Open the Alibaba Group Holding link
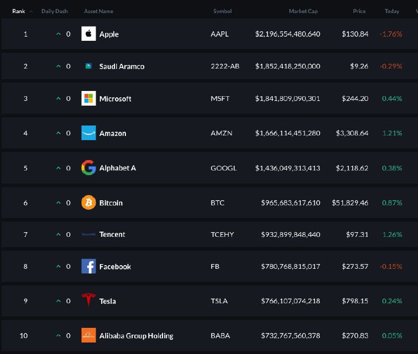 (136, 336)
